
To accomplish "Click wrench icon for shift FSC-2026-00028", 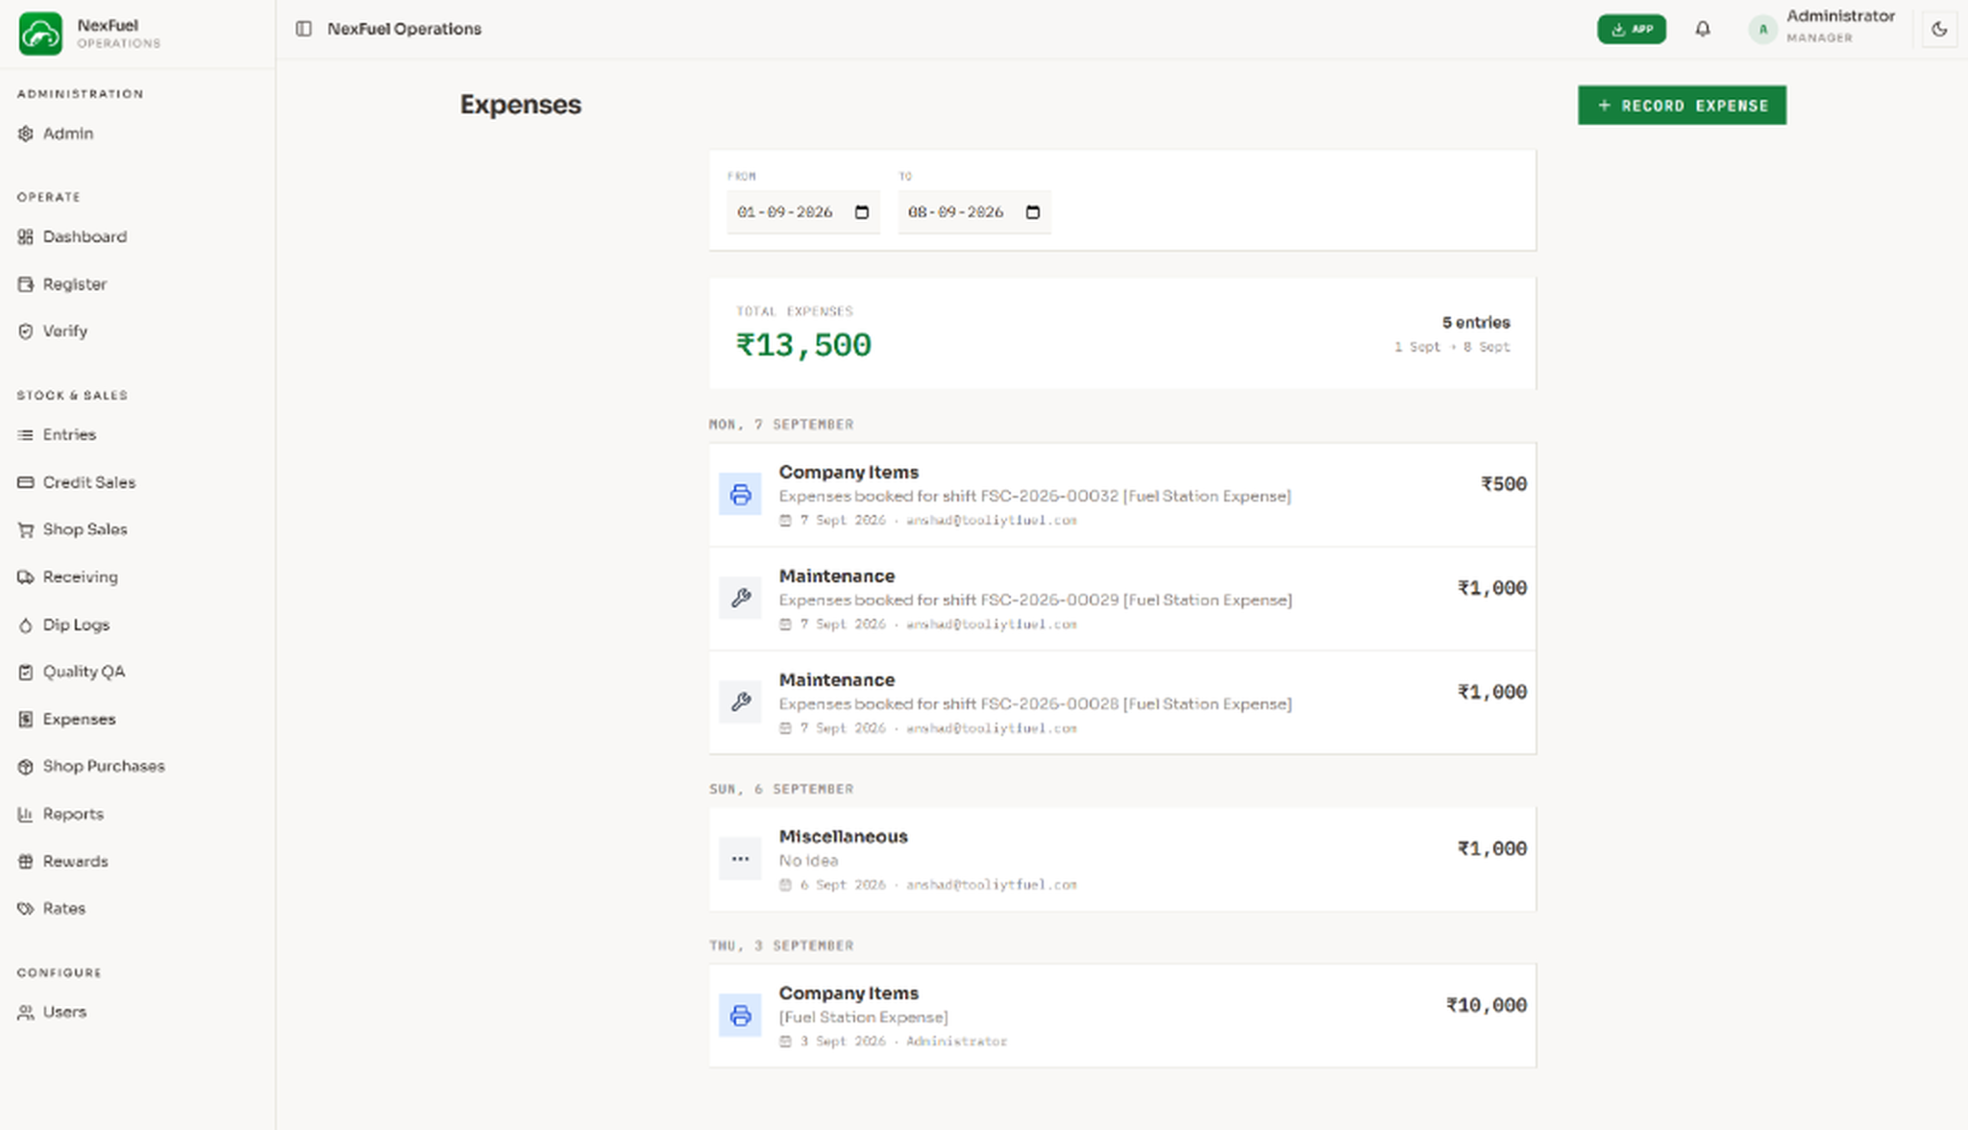I will (x=740, y=702).
